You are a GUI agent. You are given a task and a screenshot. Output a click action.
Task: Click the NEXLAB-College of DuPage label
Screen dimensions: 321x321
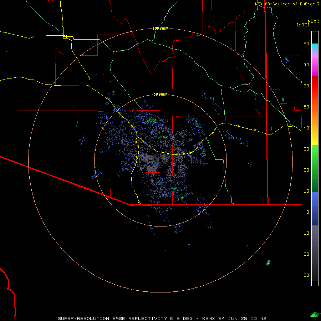(x=287, y=4)
